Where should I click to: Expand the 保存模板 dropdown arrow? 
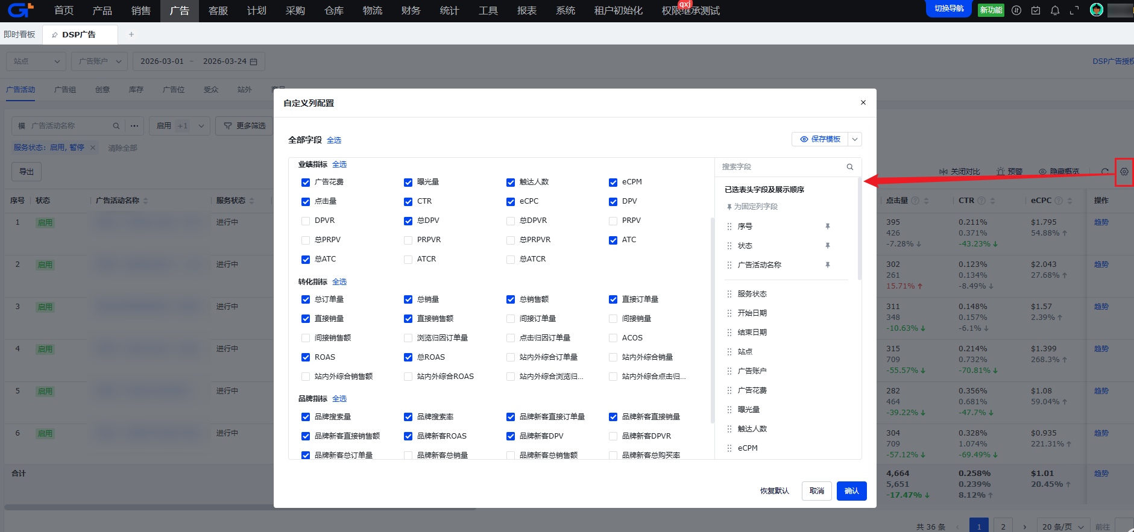click(854, 139)
